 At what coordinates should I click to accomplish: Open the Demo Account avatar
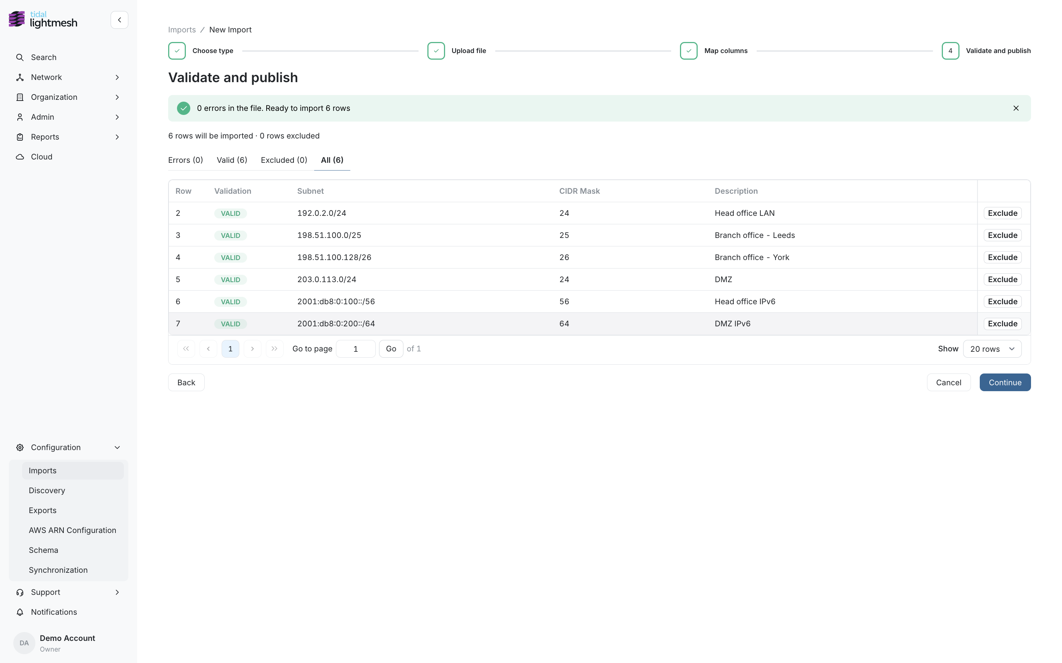(x=24, y=643)
